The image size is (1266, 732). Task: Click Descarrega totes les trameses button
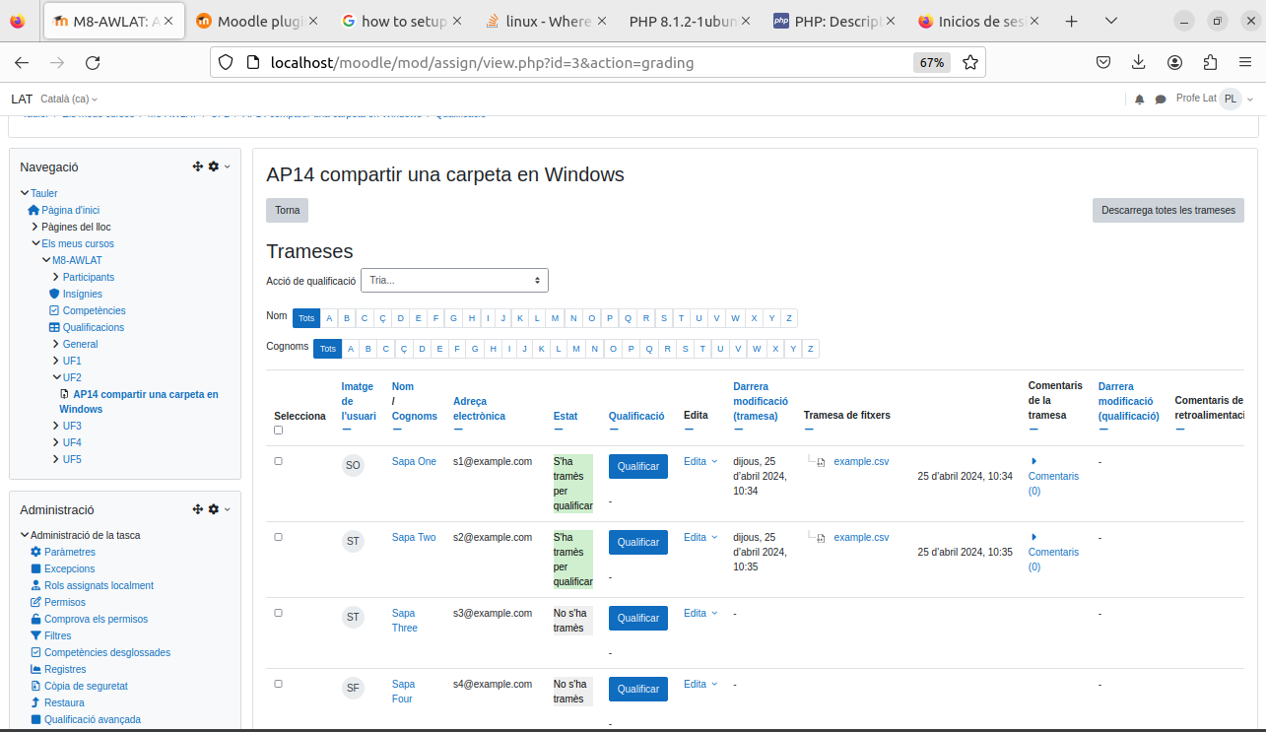point(1167,211)
